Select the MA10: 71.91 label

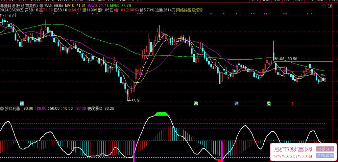click(x=75, y=5)
